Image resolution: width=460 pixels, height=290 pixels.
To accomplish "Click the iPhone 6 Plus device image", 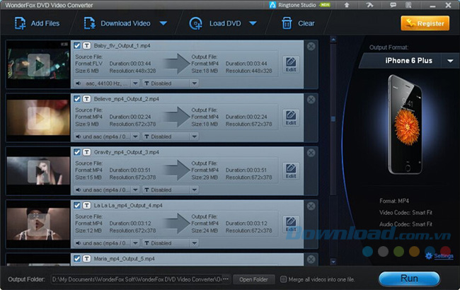I will click(405, 124).
